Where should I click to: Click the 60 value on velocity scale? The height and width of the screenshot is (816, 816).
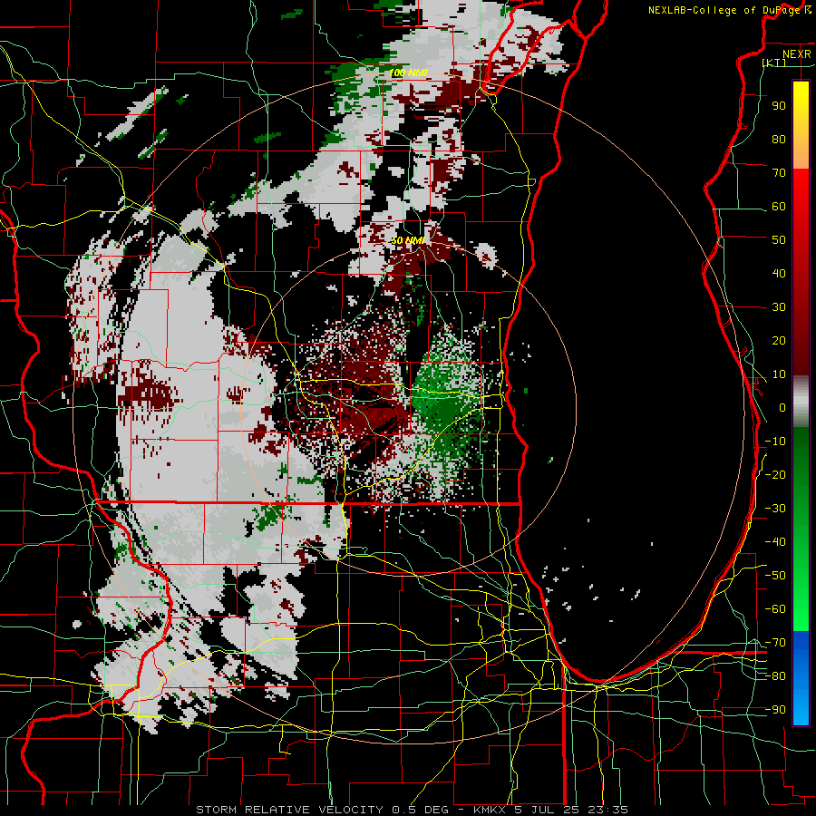(x=779, y=207)
